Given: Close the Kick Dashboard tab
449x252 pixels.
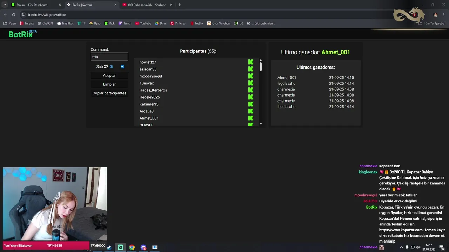Looking at the screenshot, I should pyautogui.click(x=60, y=5).
